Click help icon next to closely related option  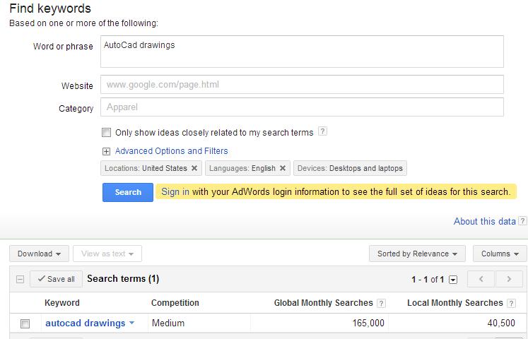(322, 131)
